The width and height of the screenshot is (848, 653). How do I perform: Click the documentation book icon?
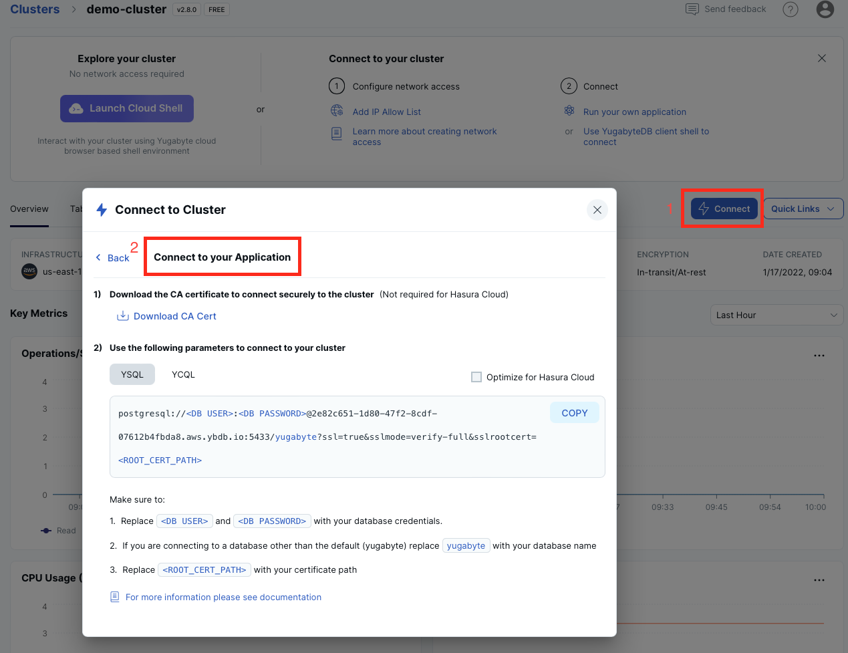pos(115,597)
